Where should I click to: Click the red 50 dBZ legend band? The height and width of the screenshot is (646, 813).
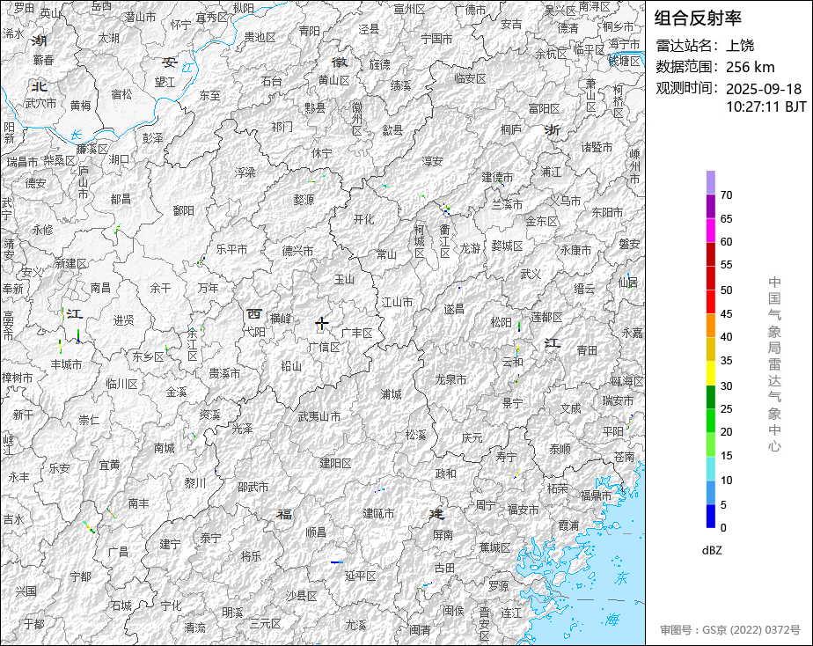point(710,278)
